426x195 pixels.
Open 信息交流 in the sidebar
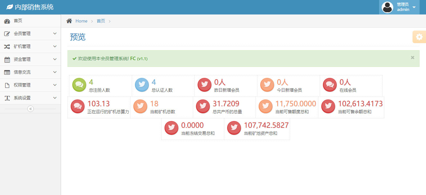coord(30,72)
